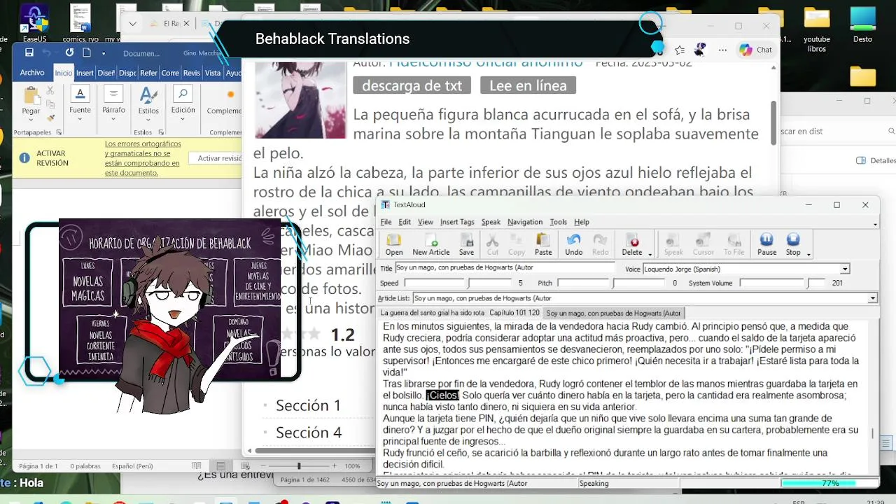Expand Article List dropdown in TextAloud

pos(872,298)
